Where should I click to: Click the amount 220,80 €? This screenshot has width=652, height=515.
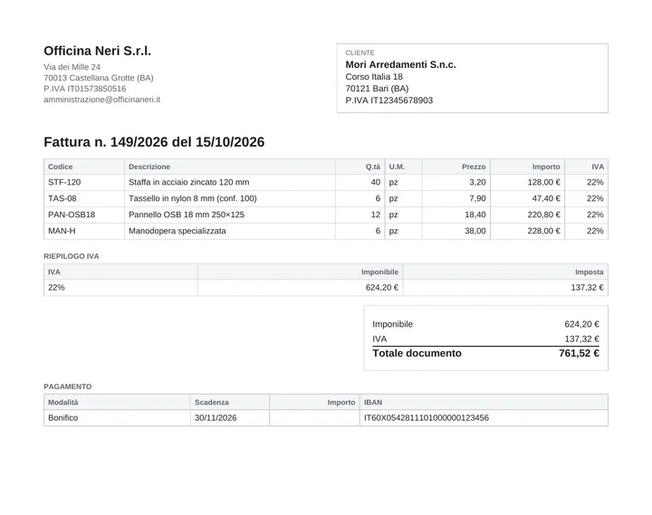click(x=544, y=215)
